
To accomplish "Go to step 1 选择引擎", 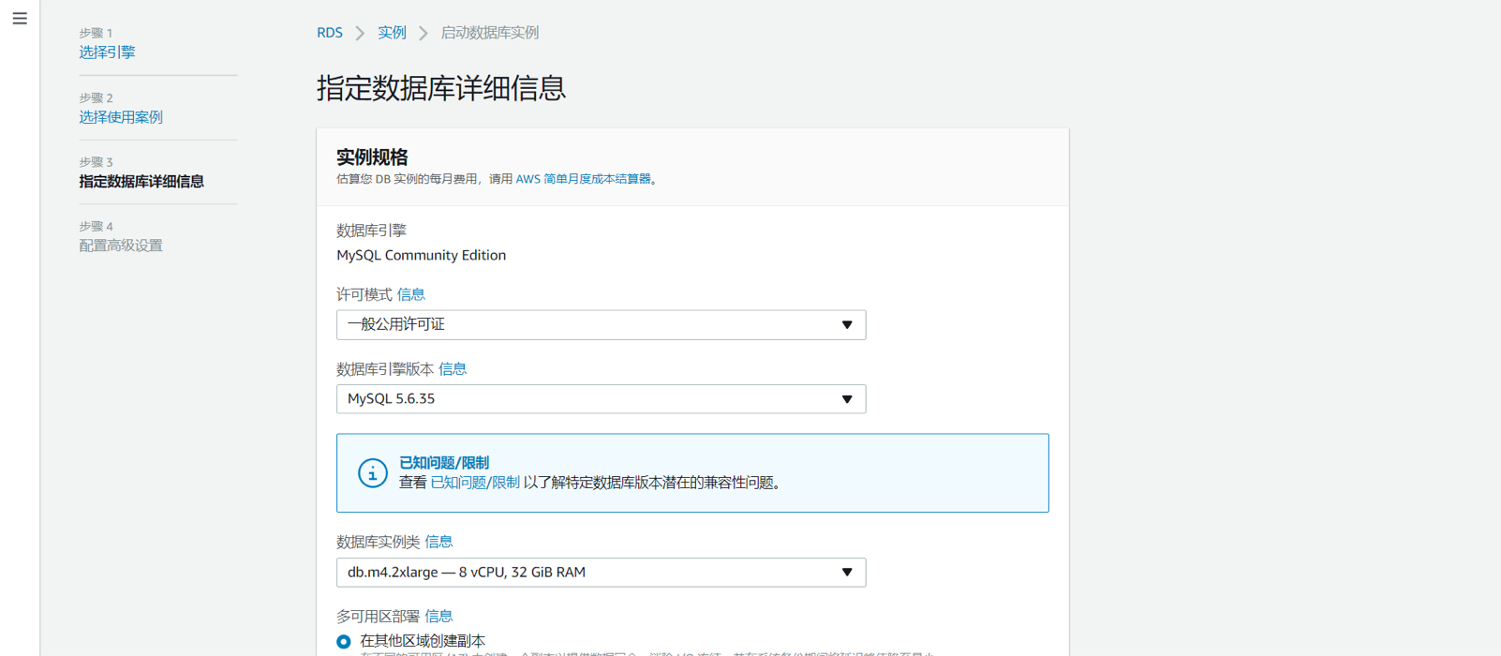I will tap(107, 52).
